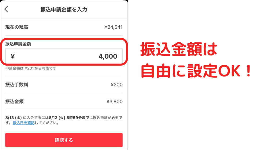
Task: Click the 振込金額 row label
Action: (x=14, y=102)
